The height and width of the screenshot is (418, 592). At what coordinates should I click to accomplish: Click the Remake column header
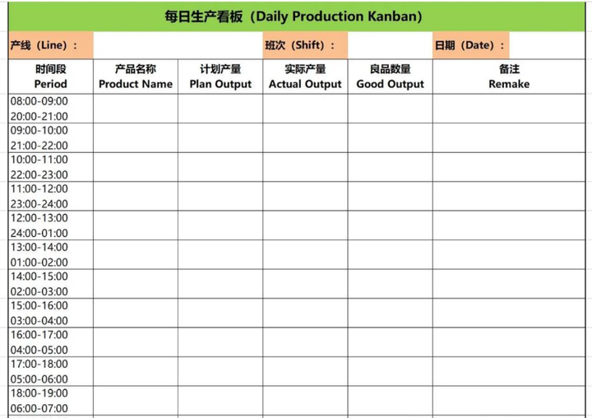(x=509, y=77)
